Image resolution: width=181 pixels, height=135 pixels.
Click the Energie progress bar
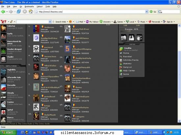click(x=132, y=31)
